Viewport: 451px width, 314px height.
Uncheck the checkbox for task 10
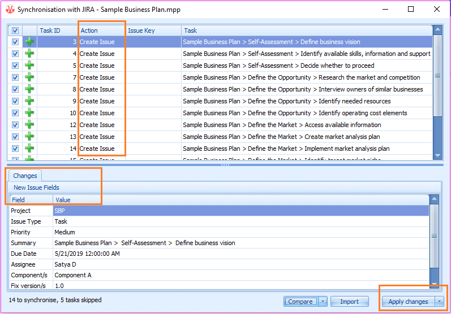point(15,113)
